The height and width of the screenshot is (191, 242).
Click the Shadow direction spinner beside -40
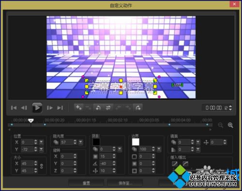[x=114, y=164]
